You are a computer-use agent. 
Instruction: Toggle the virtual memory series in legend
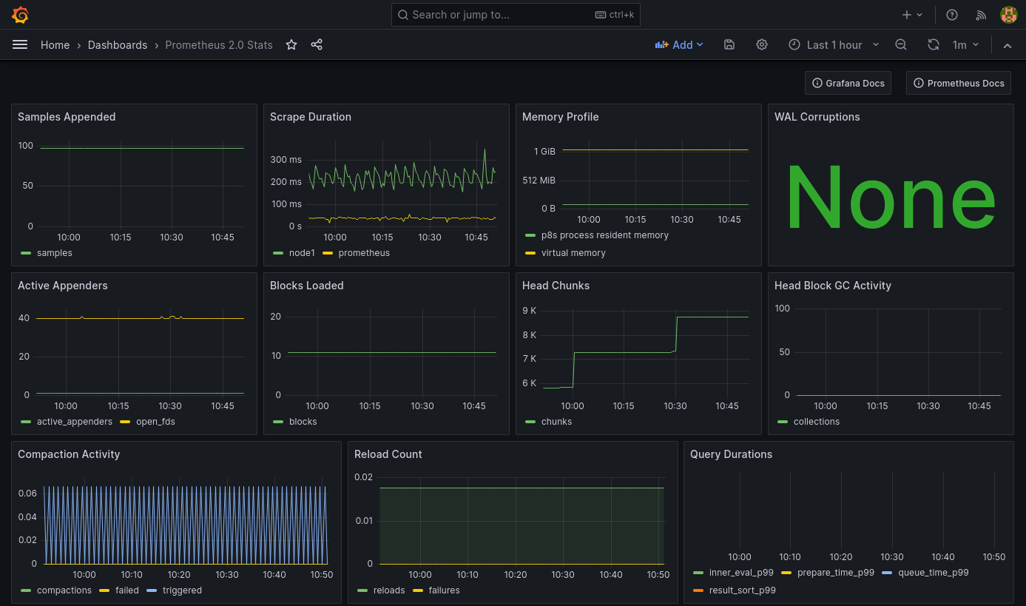coord(573,253)
